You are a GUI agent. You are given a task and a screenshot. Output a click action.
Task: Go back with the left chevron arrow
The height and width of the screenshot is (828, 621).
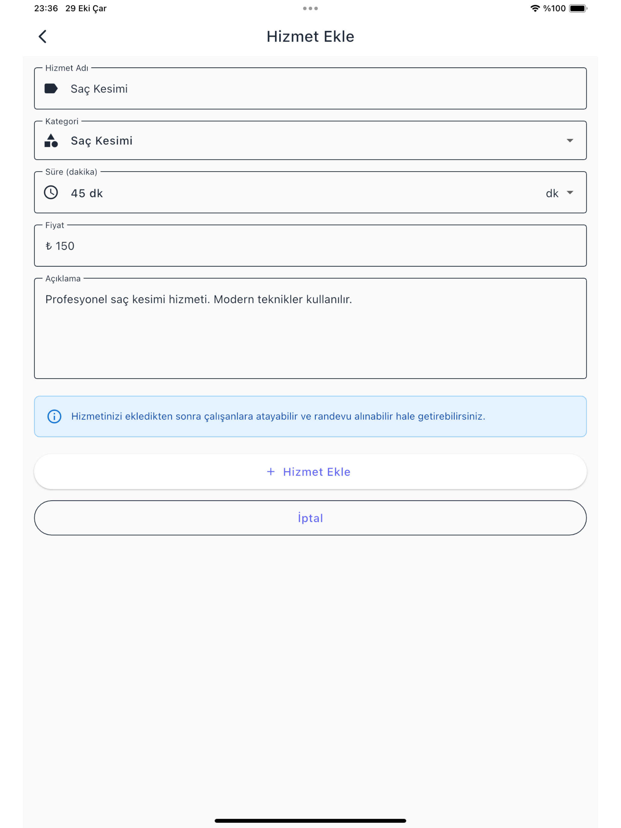[43, 37]
